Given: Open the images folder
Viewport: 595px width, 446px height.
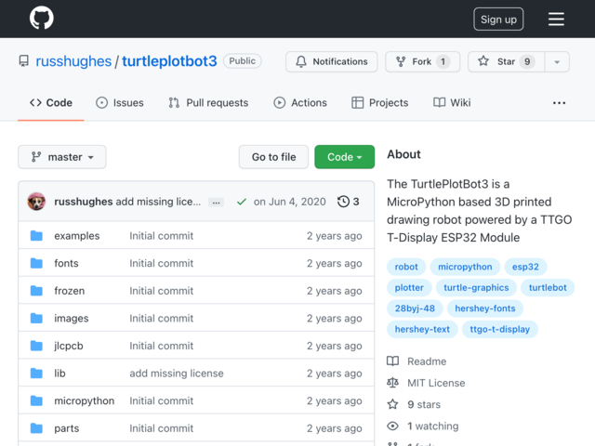Looking at the screenshot, I should (x=72, y=318).
